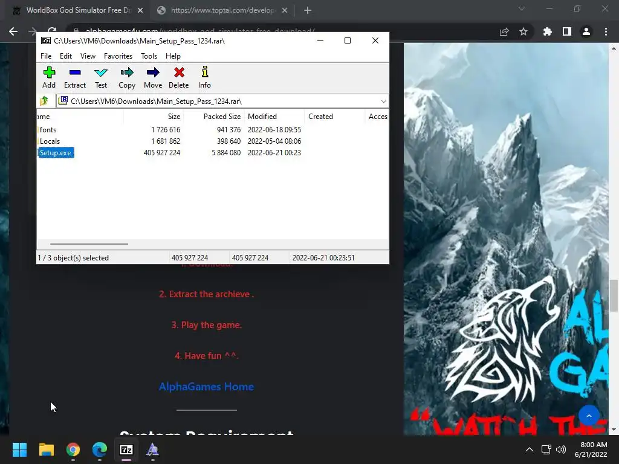This screenshot has width=619, height=464.
Task: Open the File menu
Action: [46, 56]
